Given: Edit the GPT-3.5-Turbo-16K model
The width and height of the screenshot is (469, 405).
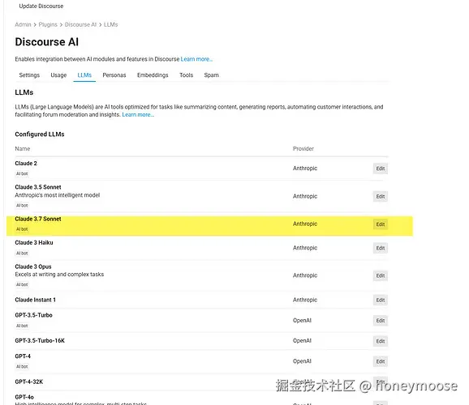Looking at the screenshot, I should coord(381,341).
